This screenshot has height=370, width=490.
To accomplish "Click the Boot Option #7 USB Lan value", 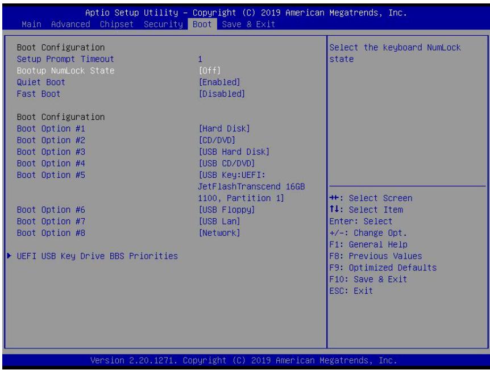I will tap(219, 221).
